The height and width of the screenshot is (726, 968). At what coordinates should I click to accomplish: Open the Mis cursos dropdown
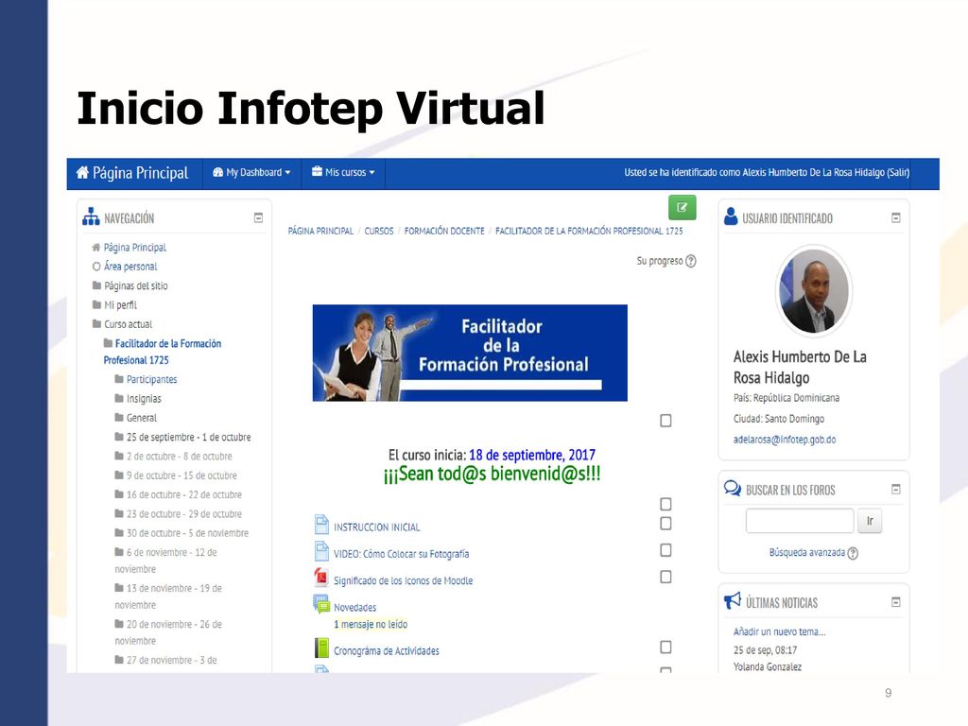point(343,173)
